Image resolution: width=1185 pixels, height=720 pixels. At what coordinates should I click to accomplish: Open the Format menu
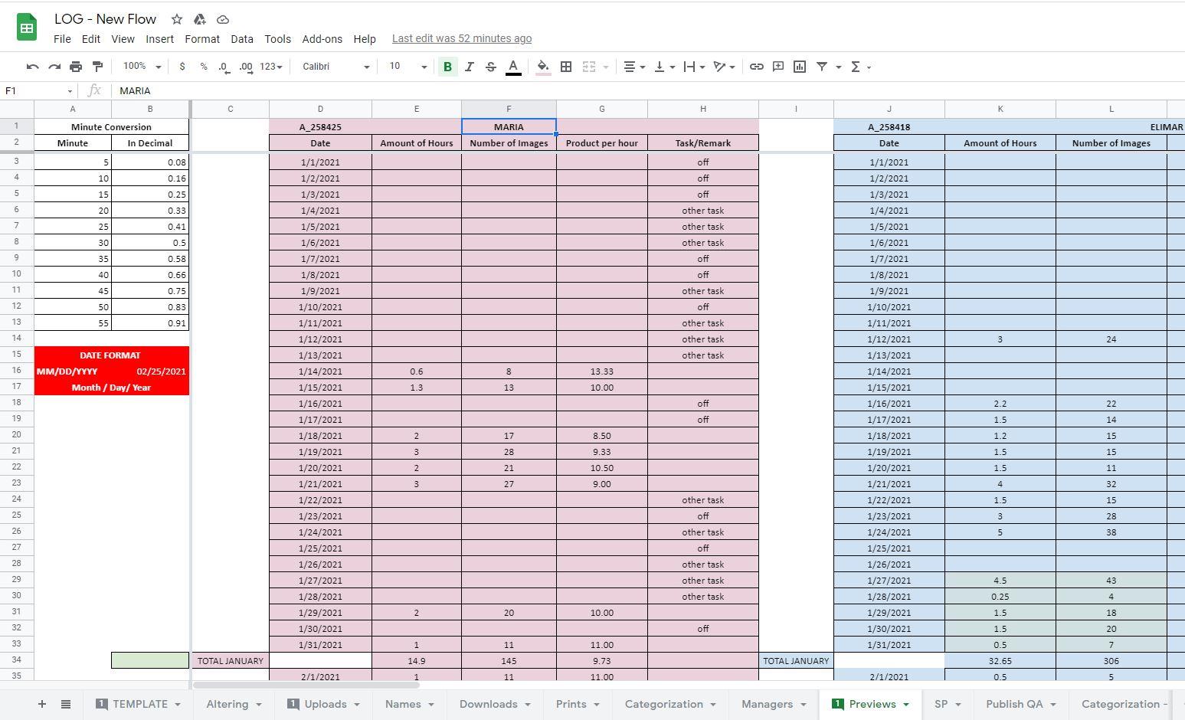(x=202, y=39)
